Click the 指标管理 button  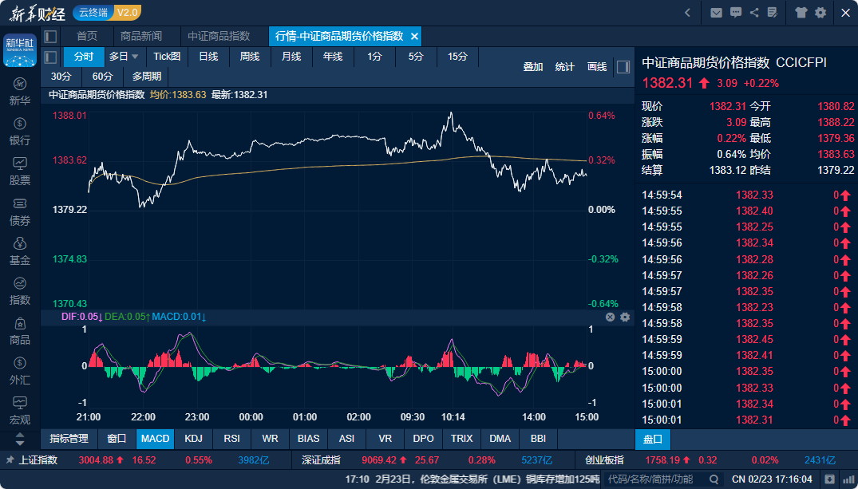click(69, 439)
